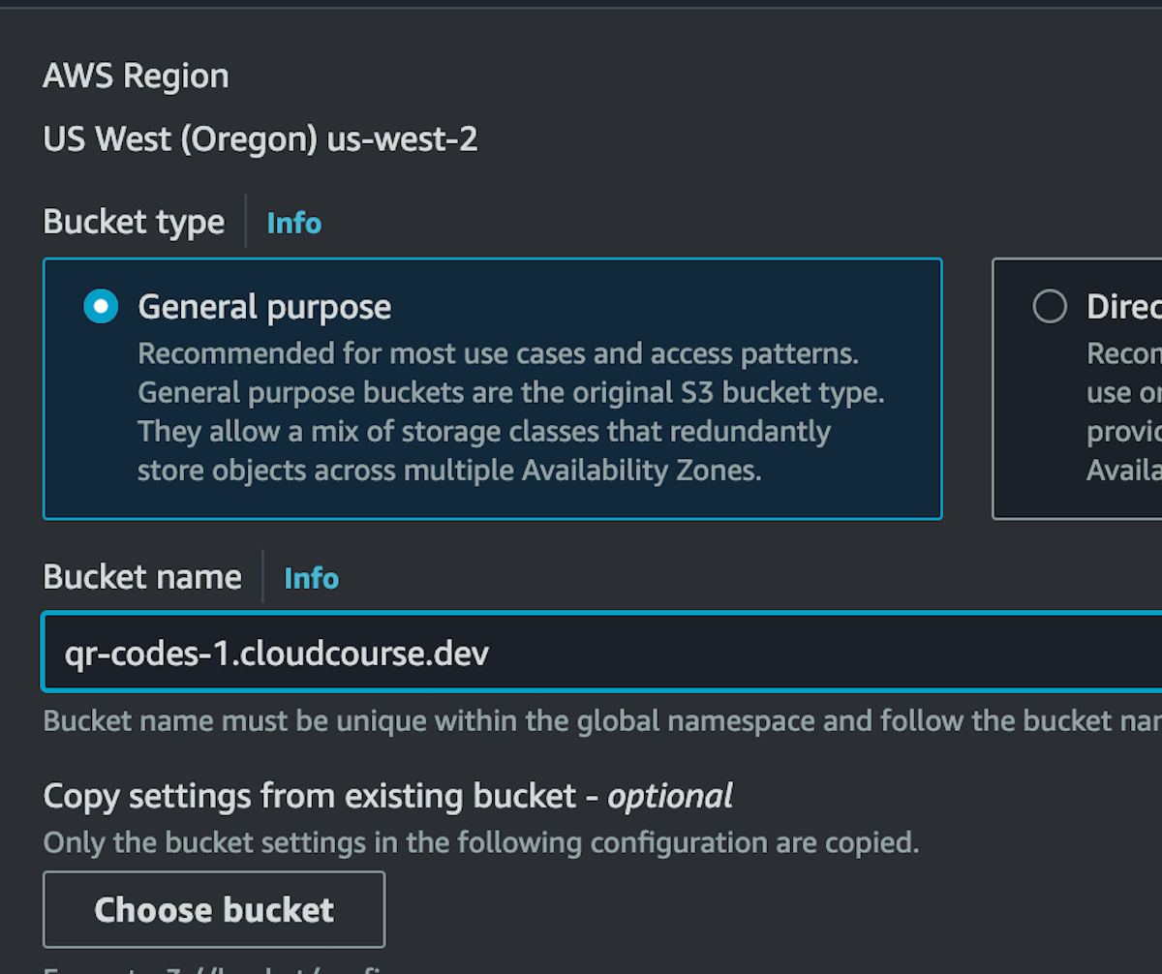Viewport: 1162px width, 974px height.
Task: Click the Bucket type label
Action: [x=134, y=222]
